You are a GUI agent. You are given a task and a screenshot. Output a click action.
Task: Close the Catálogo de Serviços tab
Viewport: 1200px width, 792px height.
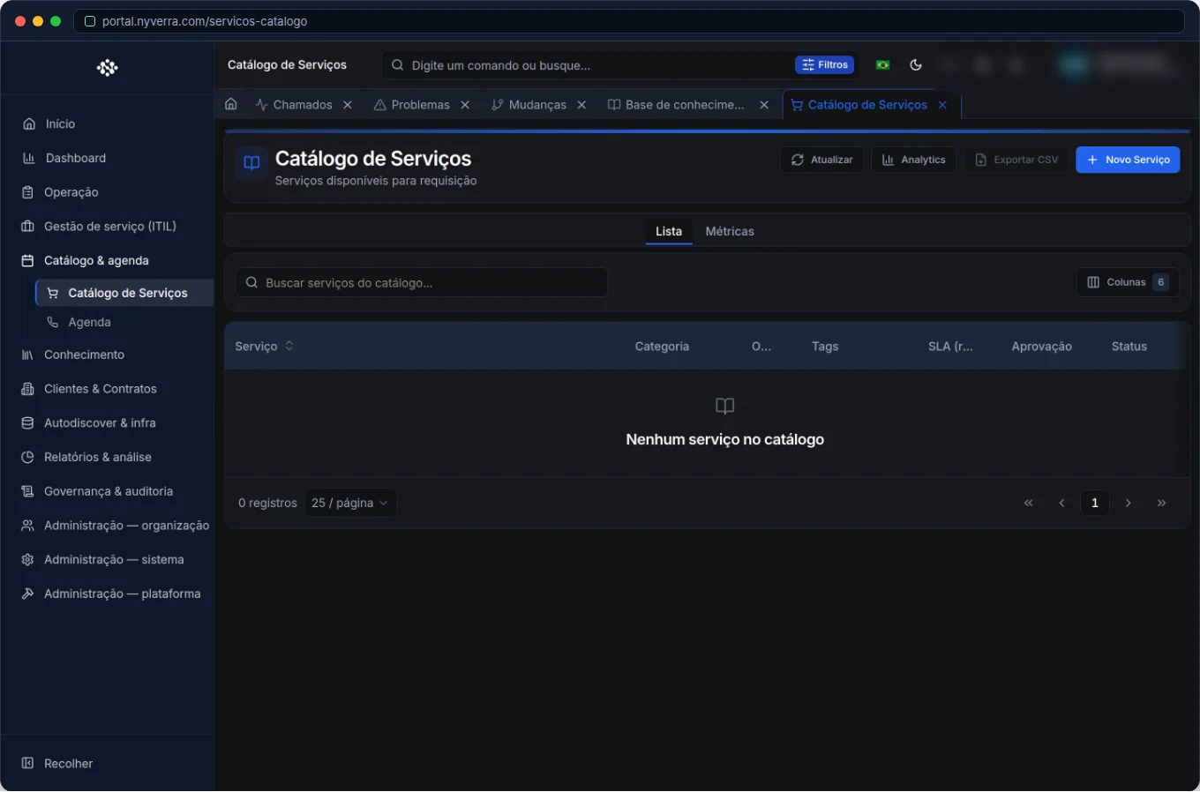click(942, 105)
